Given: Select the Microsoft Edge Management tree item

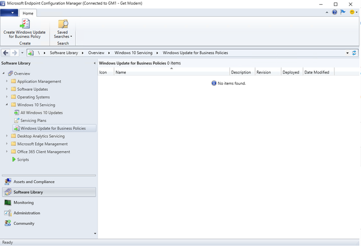Looking at the screenshot, I should 43,144.
